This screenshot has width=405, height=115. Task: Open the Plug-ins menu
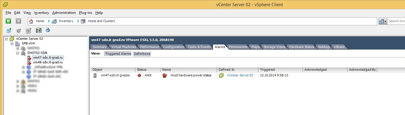86,13
